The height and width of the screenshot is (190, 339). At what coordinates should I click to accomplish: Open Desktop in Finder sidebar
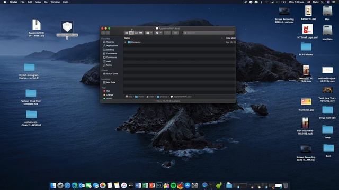(x=110, y=50)
